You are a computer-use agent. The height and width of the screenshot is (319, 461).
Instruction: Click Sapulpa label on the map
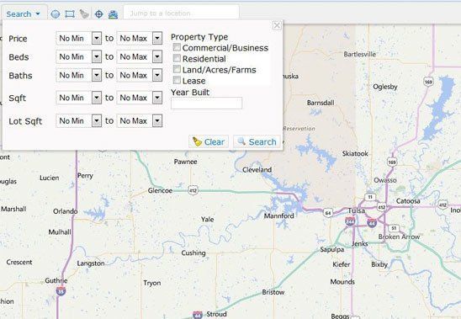pyautogui.click(x=332, y=249)
